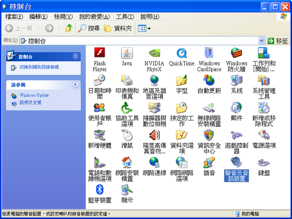
Task: Collapse the 控制台 sidebar panel
Action: [x=76, y=57]
